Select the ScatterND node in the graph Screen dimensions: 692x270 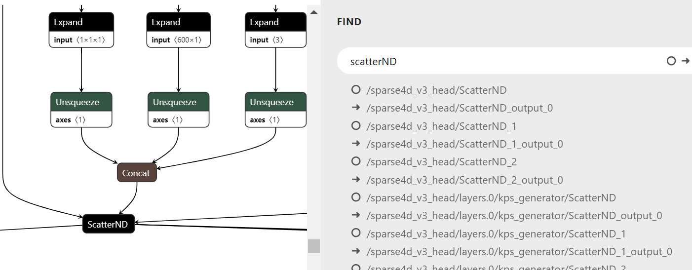coord(108,224)
